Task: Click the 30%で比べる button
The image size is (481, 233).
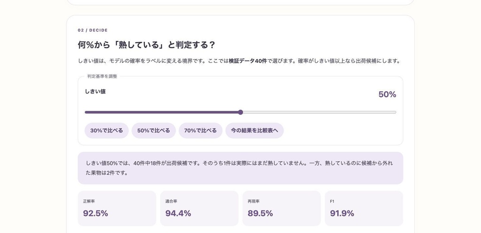Action: pyautogui.click(x=107, y=131)
